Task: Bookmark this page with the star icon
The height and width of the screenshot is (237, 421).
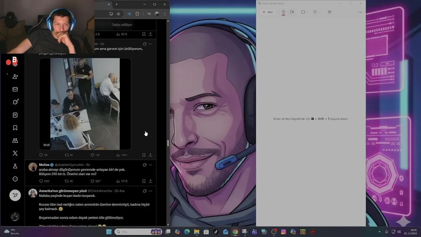Action: click(x=118, y=14)
